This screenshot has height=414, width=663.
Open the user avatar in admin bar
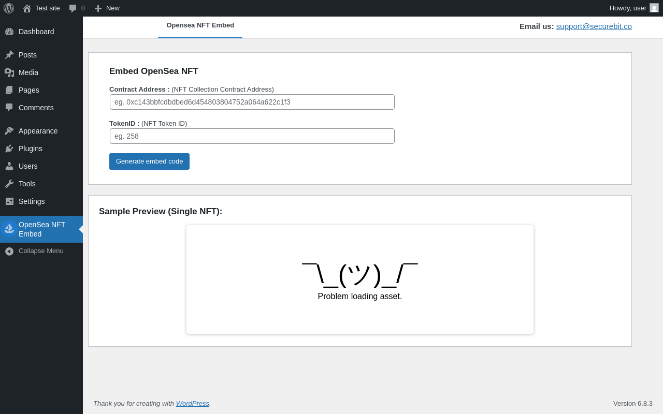pos(654,8)
